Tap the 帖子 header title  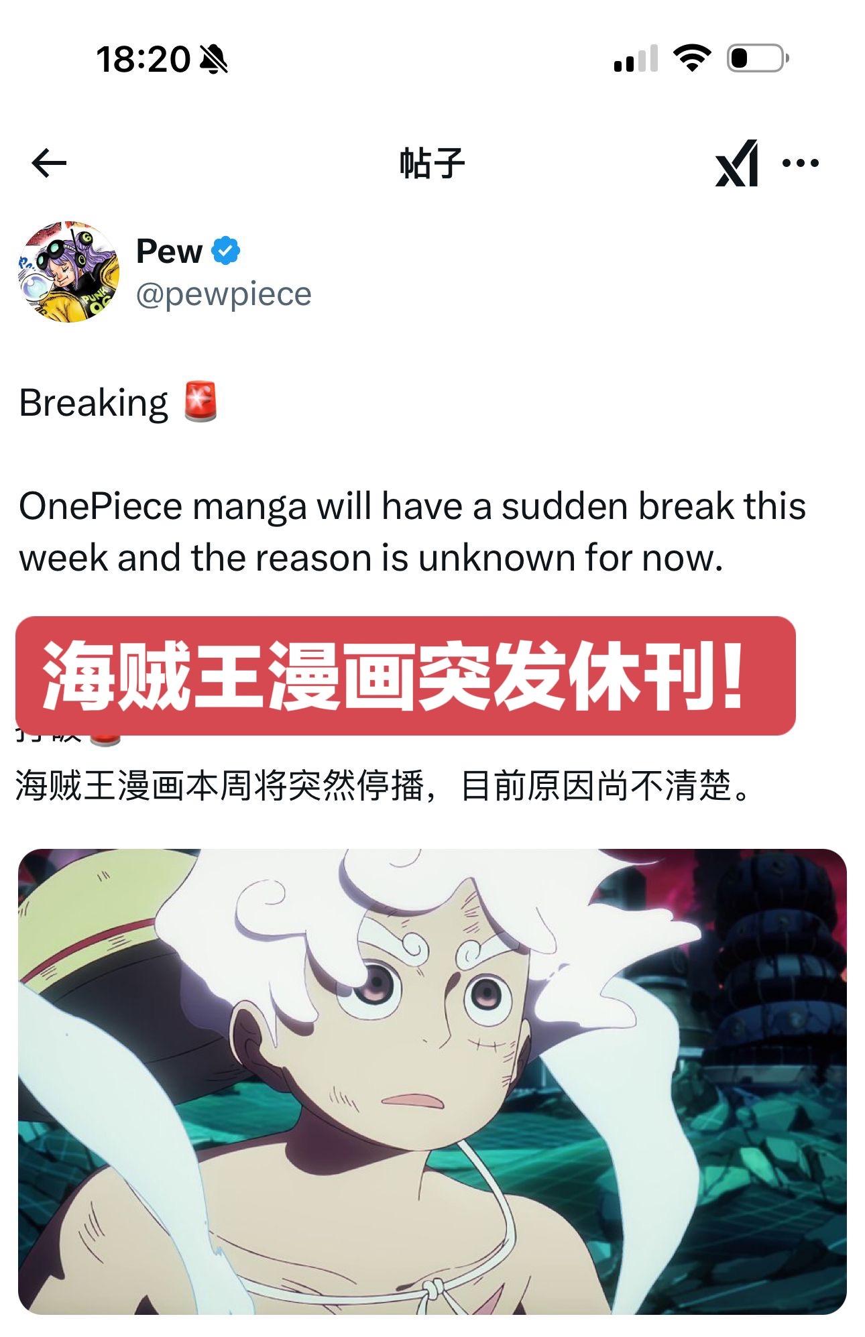(432, 163)
